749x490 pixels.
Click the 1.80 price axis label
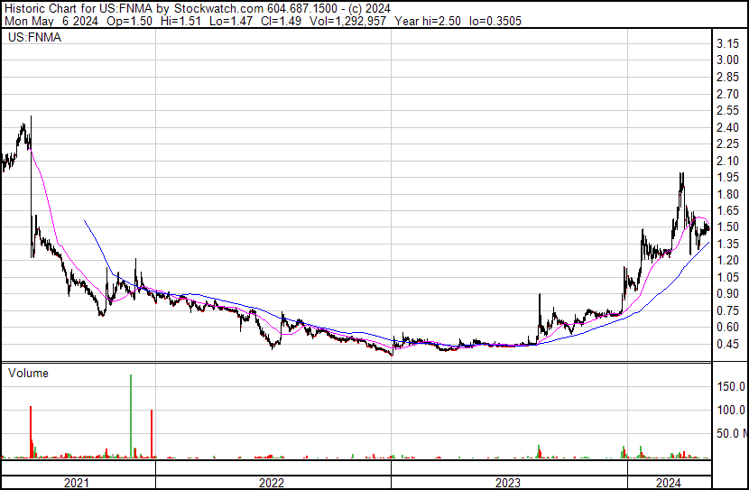coord(728,194)
